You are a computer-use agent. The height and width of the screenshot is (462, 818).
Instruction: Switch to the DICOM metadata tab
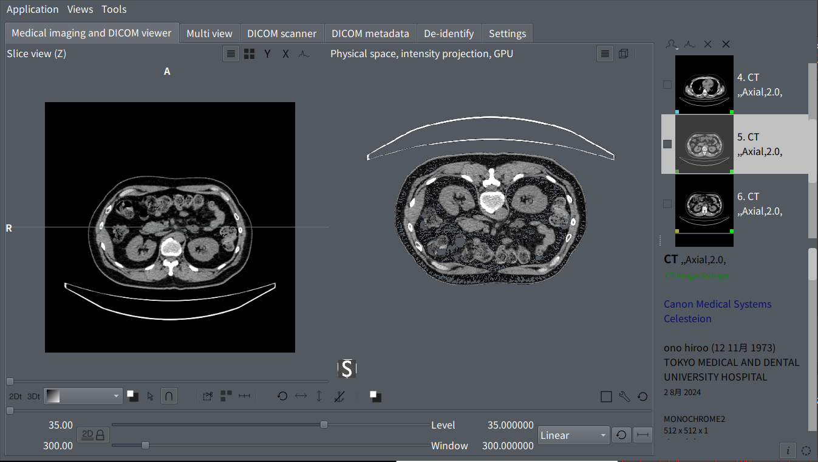(370, 33)
